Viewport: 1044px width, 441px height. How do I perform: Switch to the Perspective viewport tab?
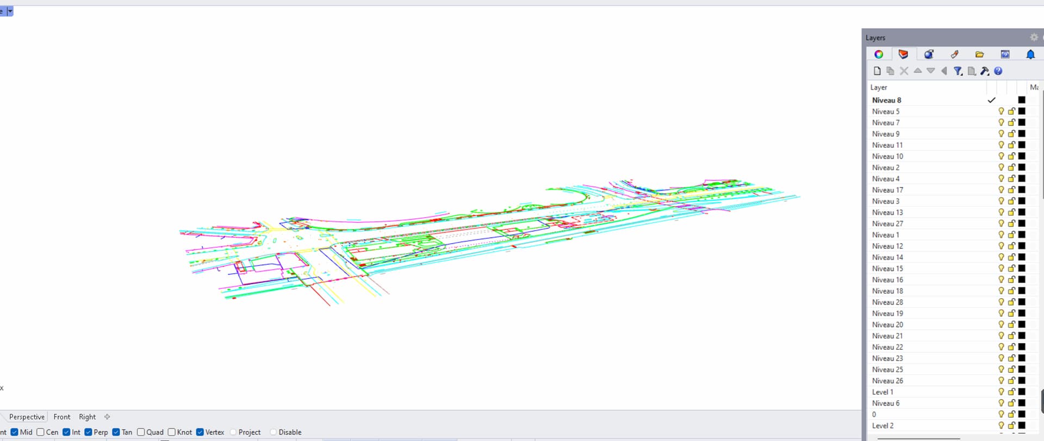click(x=27, y=417)
